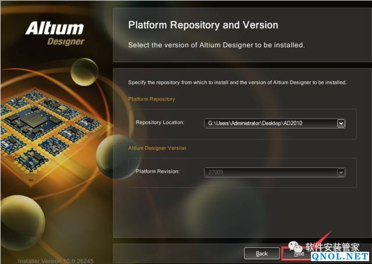This screenshot has width=372, height=264.
Task: Go Back to the previous installer step
Action: click(262, 254)
